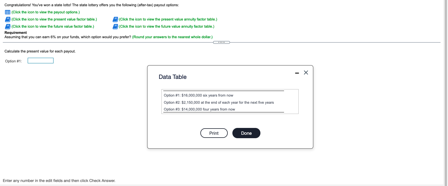The height and width of the screenshot is (186, 448).
Task: Click the present value annuity factor link text
Action: pos(168,19)
